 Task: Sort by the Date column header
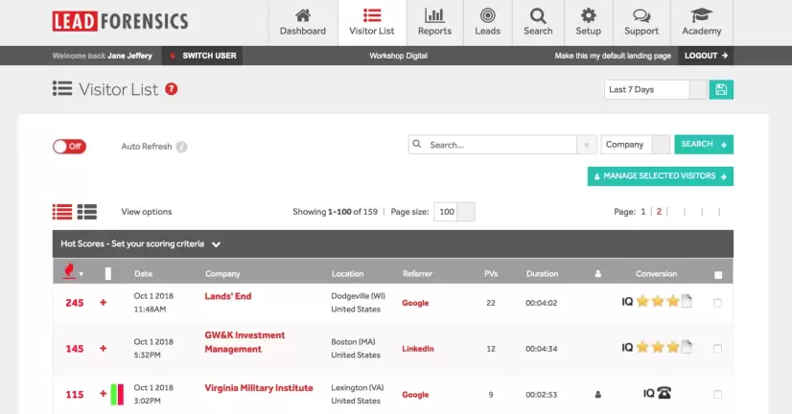(144, 274)
